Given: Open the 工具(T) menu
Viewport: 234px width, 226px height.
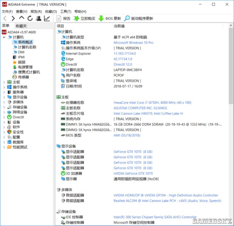Looking at the screenshot, I should tap(66, 11).
